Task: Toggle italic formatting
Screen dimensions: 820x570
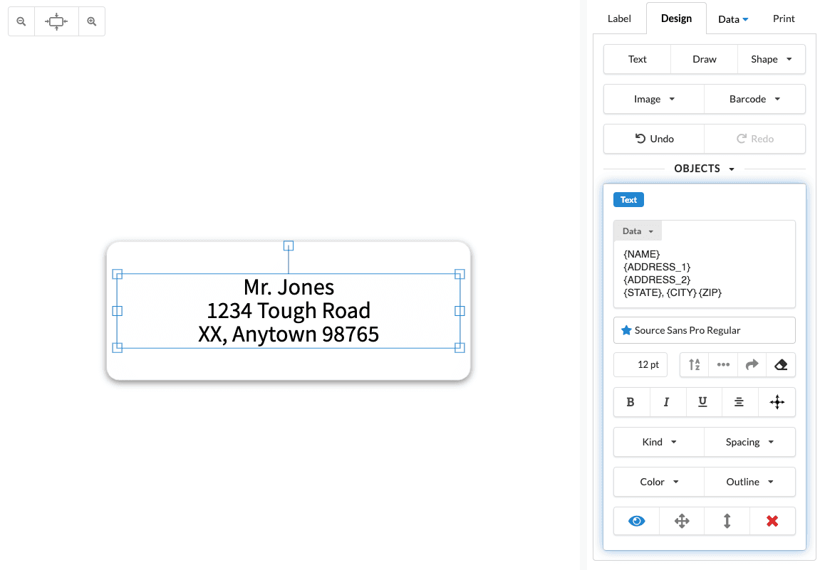Action: point(668,402)
